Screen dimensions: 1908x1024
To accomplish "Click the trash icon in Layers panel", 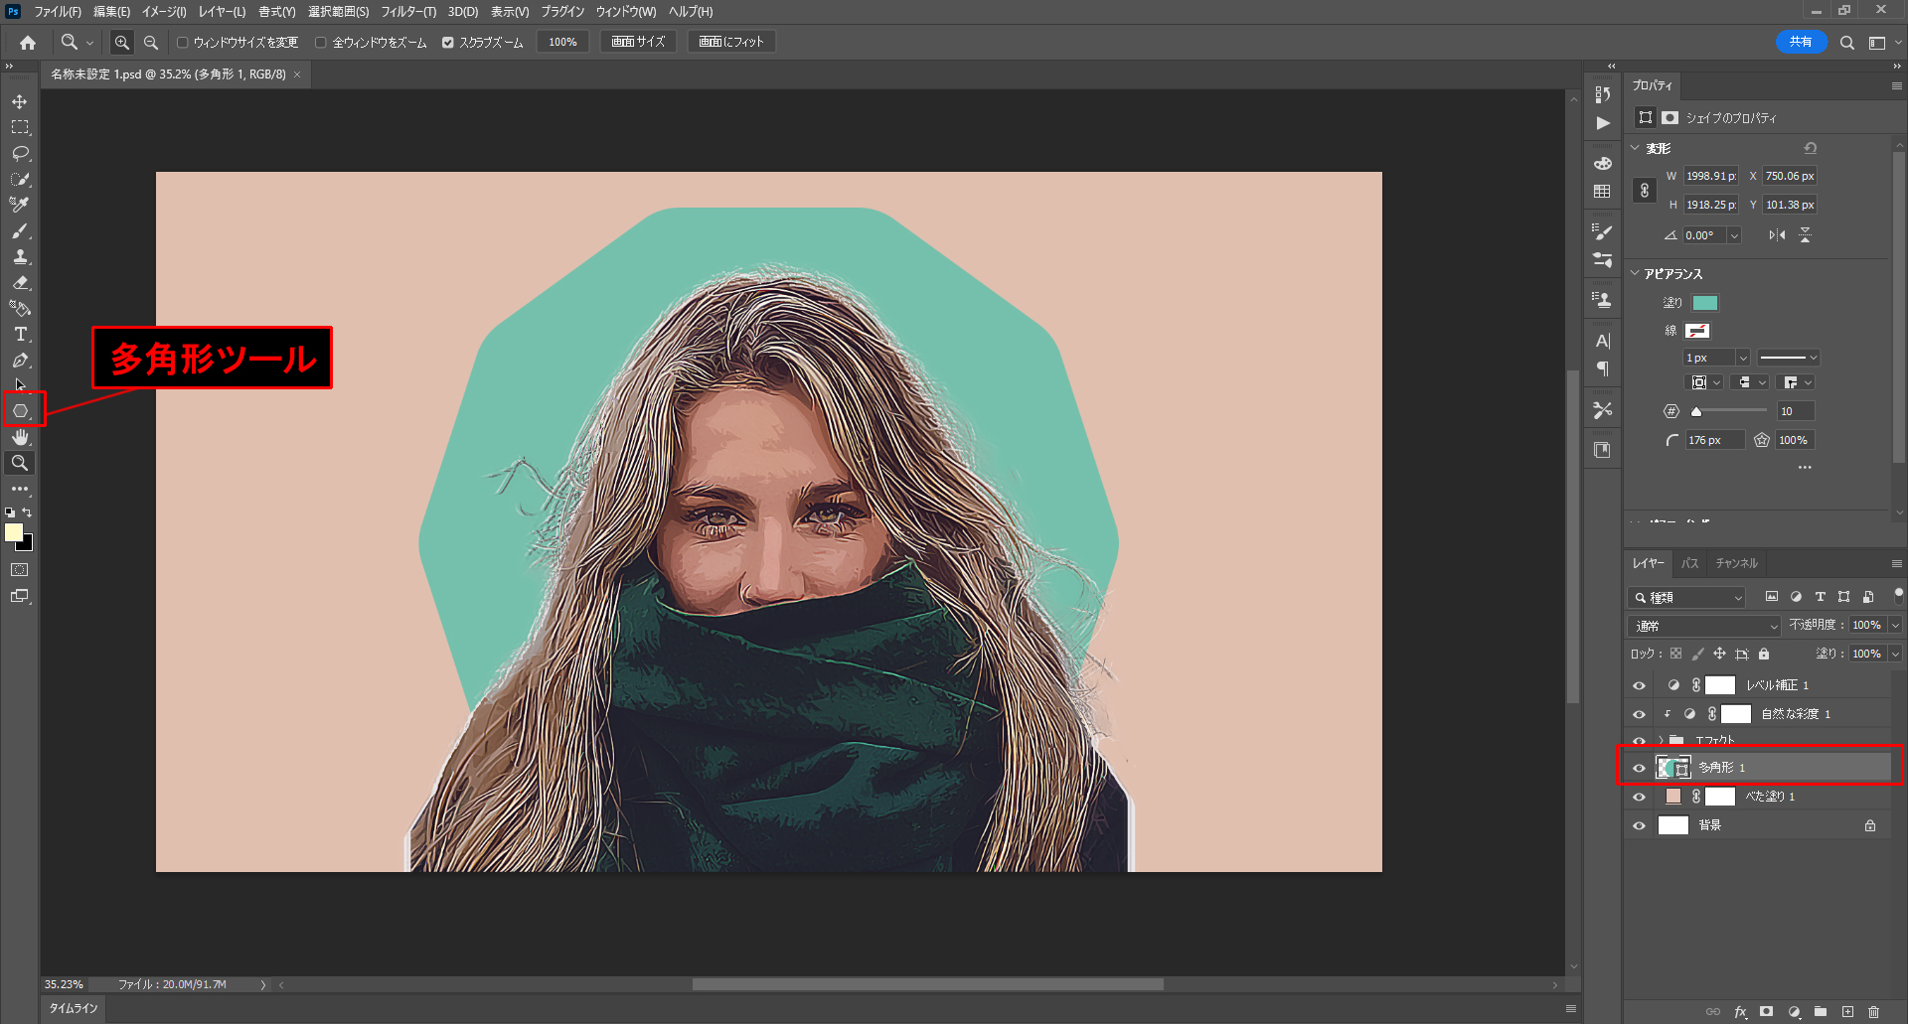I will [x=1873, y=1012].
